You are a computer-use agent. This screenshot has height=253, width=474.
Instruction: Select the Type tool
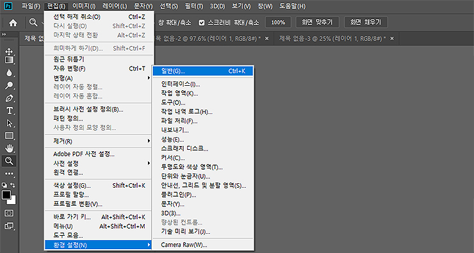pos(9,111)
